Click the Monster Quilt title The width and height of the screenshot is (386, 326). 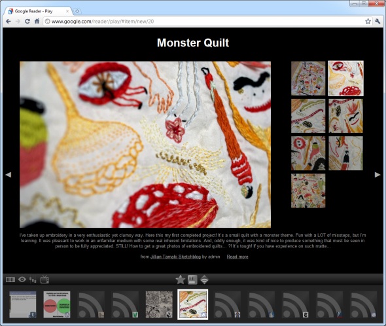pos(193,43)
